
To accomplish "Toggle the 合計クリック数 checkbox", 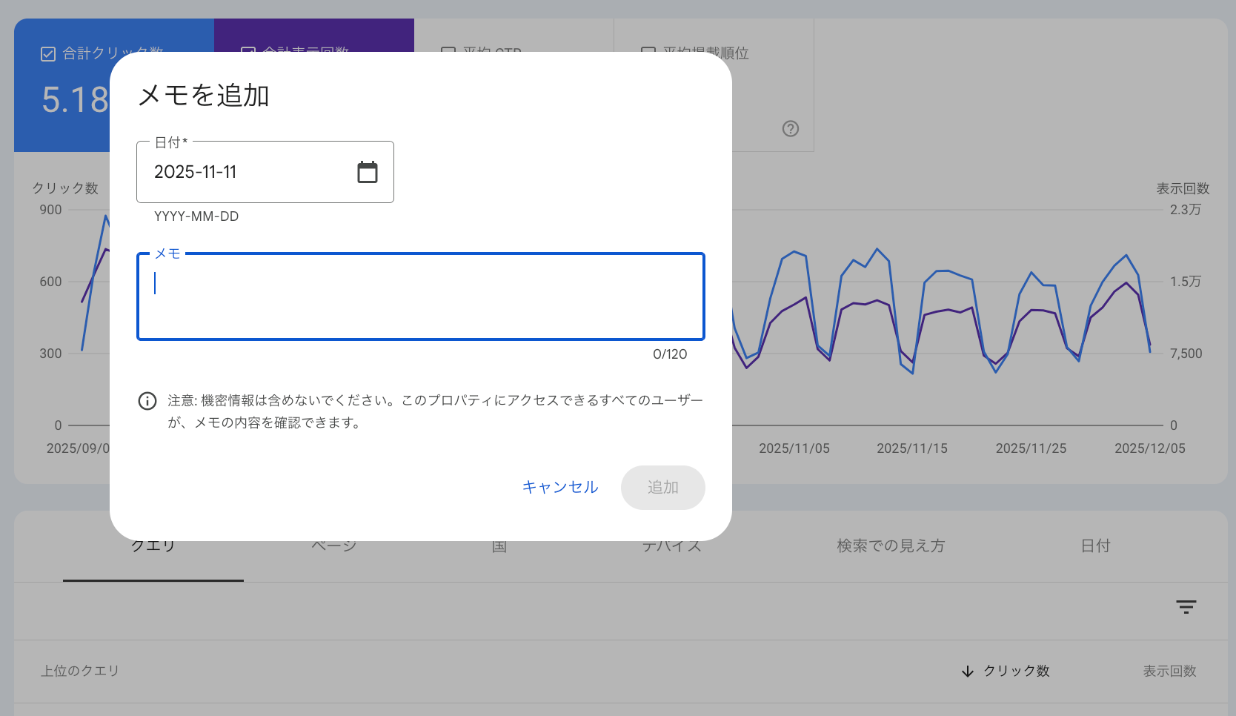I will tap(47, 53).
